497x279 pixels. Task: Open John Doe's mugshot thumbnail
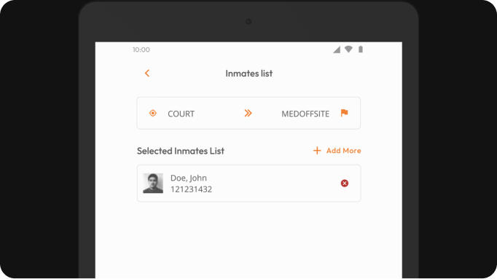point(153,183)
